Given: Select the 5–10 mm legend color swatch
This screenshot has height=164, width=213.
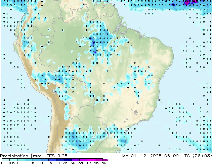Looking at the screenshot, I should pos(37,160).
